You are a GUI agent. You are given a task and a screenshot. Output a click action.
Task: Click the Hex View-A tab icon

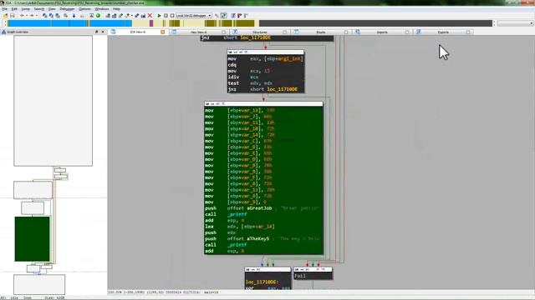tap(174, 32)
